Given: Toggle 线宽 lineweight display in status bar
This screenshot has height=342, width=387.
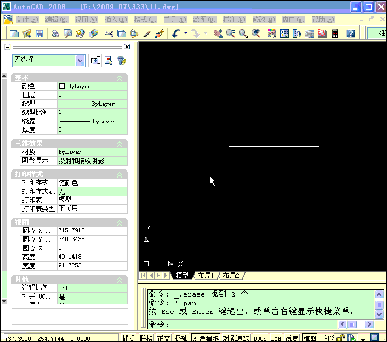Looking at the screenshot, I should [292, 338].
